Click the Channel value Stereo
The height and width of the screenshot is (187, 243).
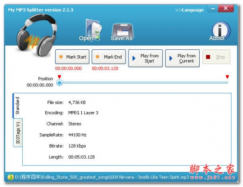pos(75,124)
